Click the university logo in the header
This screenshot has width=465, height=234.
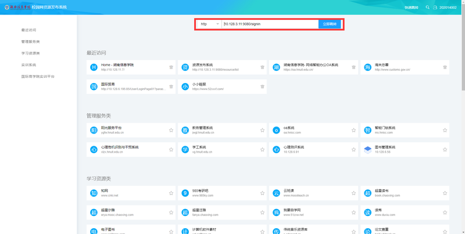tap(17, 7)
